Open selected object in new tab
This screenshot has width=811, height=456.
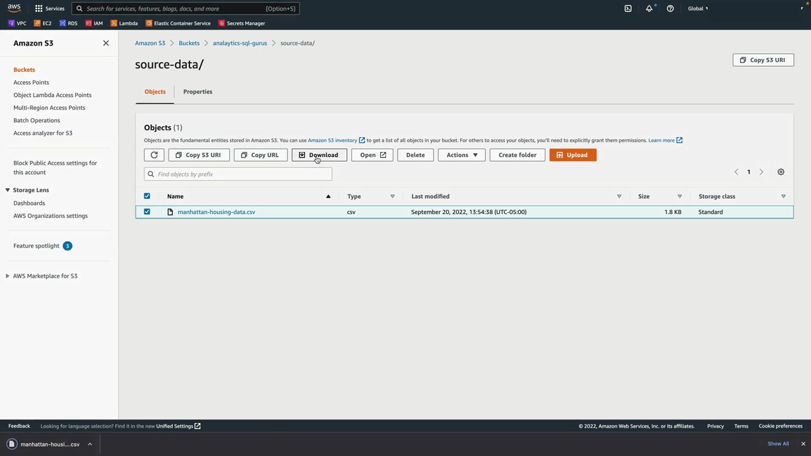click(x=373, y=155)
